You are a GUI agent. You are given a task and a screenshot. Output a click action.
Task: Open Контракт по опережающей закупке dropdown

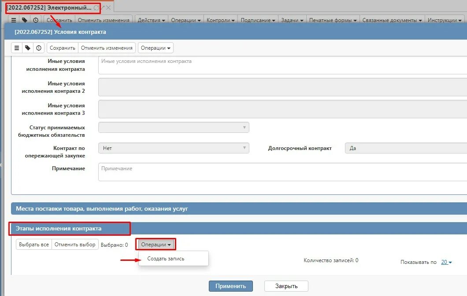[174, 148]
